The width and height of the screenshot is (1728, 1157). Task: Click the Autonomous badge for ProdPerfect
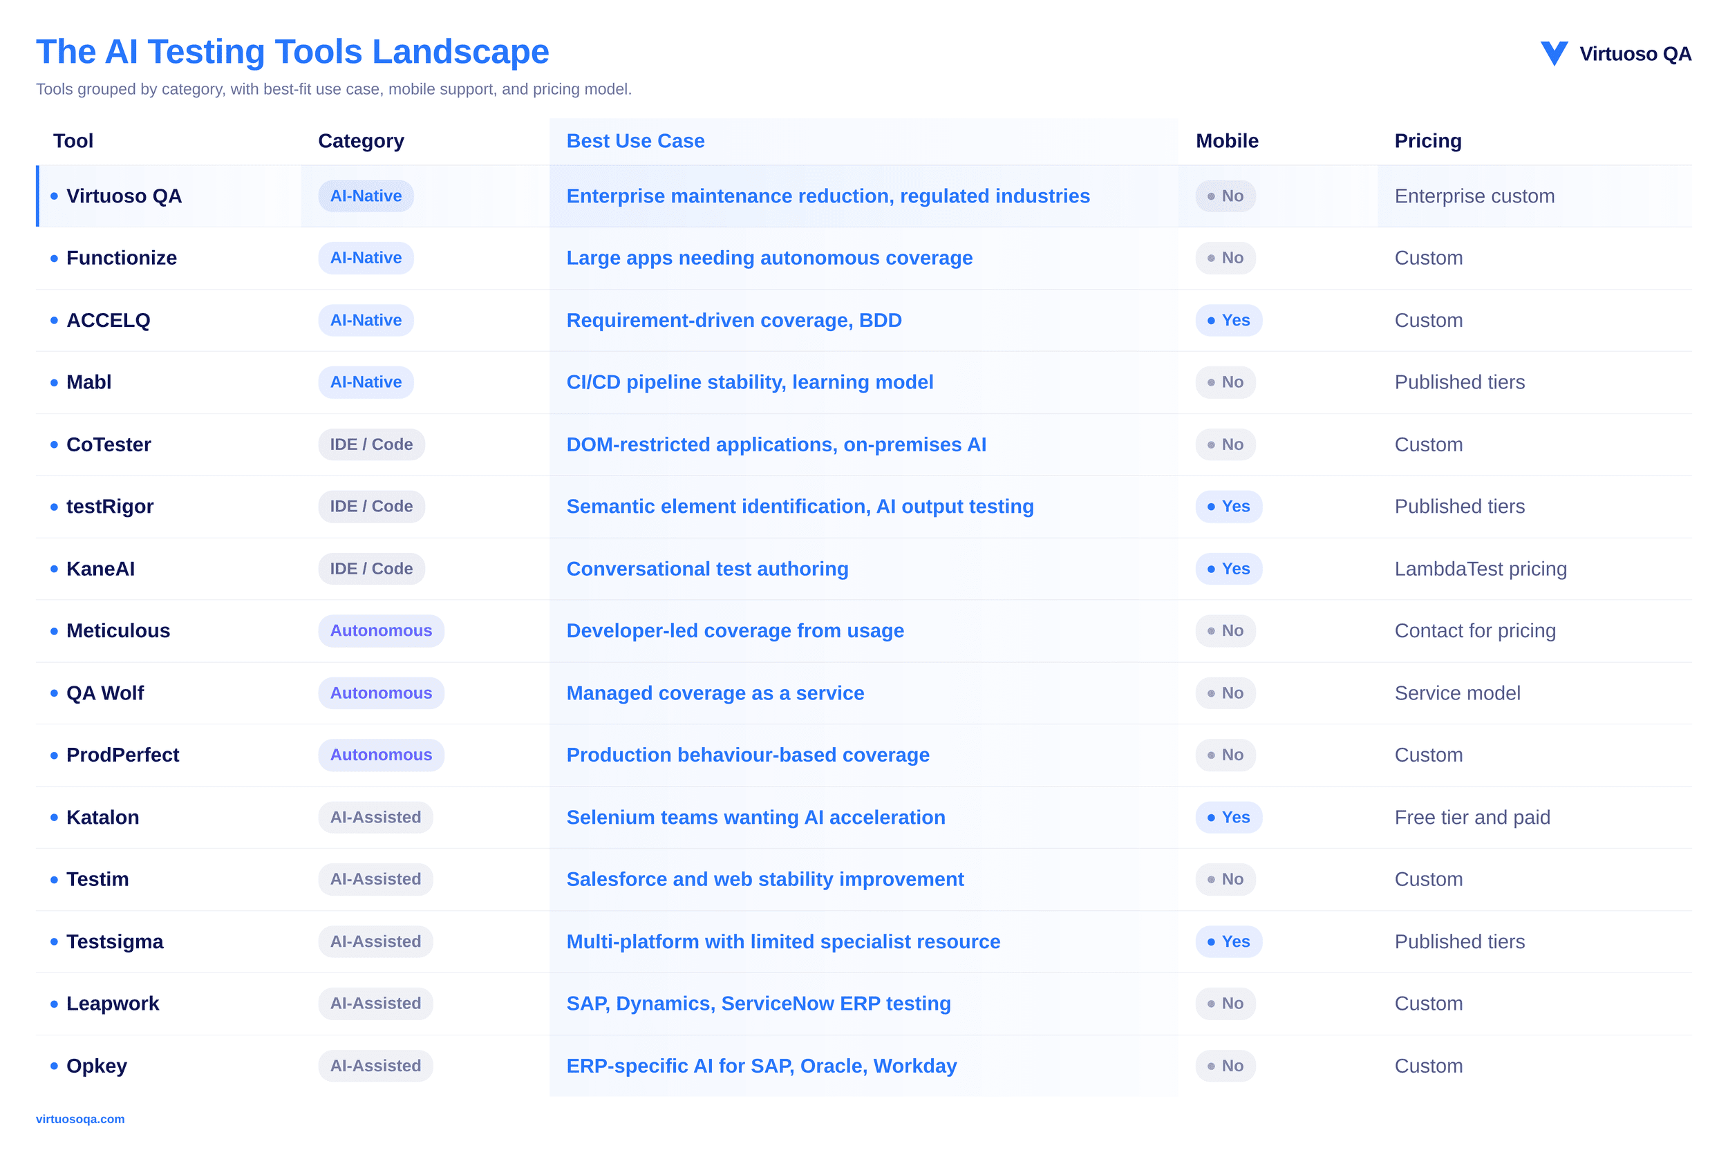381,755
